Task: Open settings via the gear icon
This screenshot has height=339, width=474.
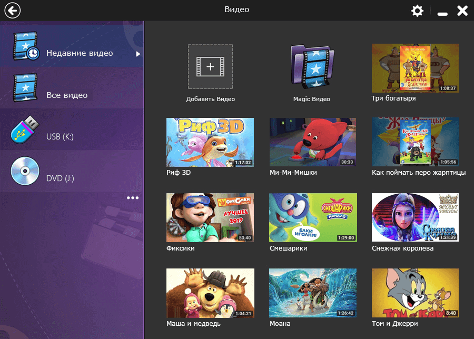Action: tap(417, 11)
